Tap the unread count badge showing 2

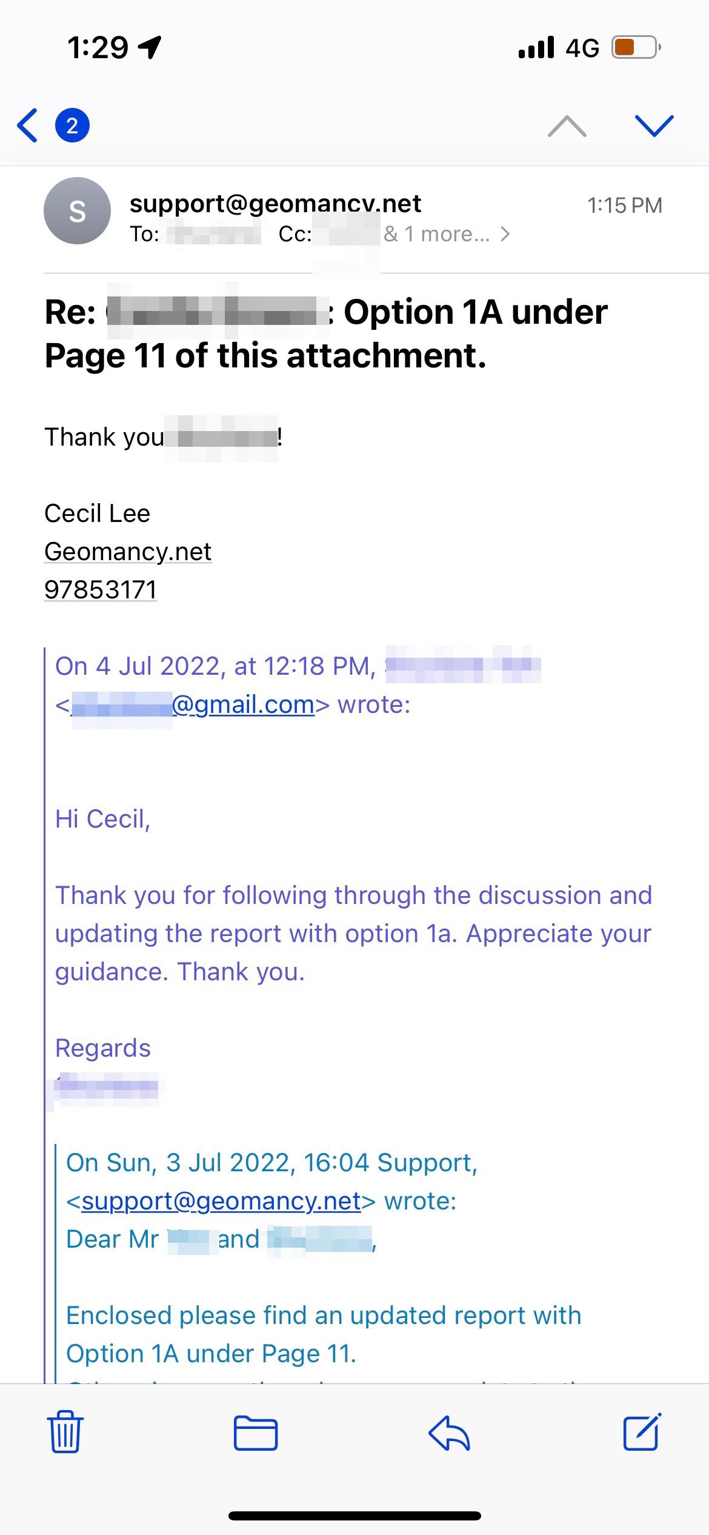click(x=72, y=125)
